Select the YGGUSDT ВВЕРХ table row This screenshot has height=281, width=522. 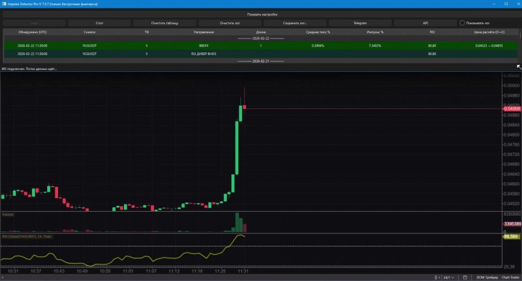pos(260,46)
